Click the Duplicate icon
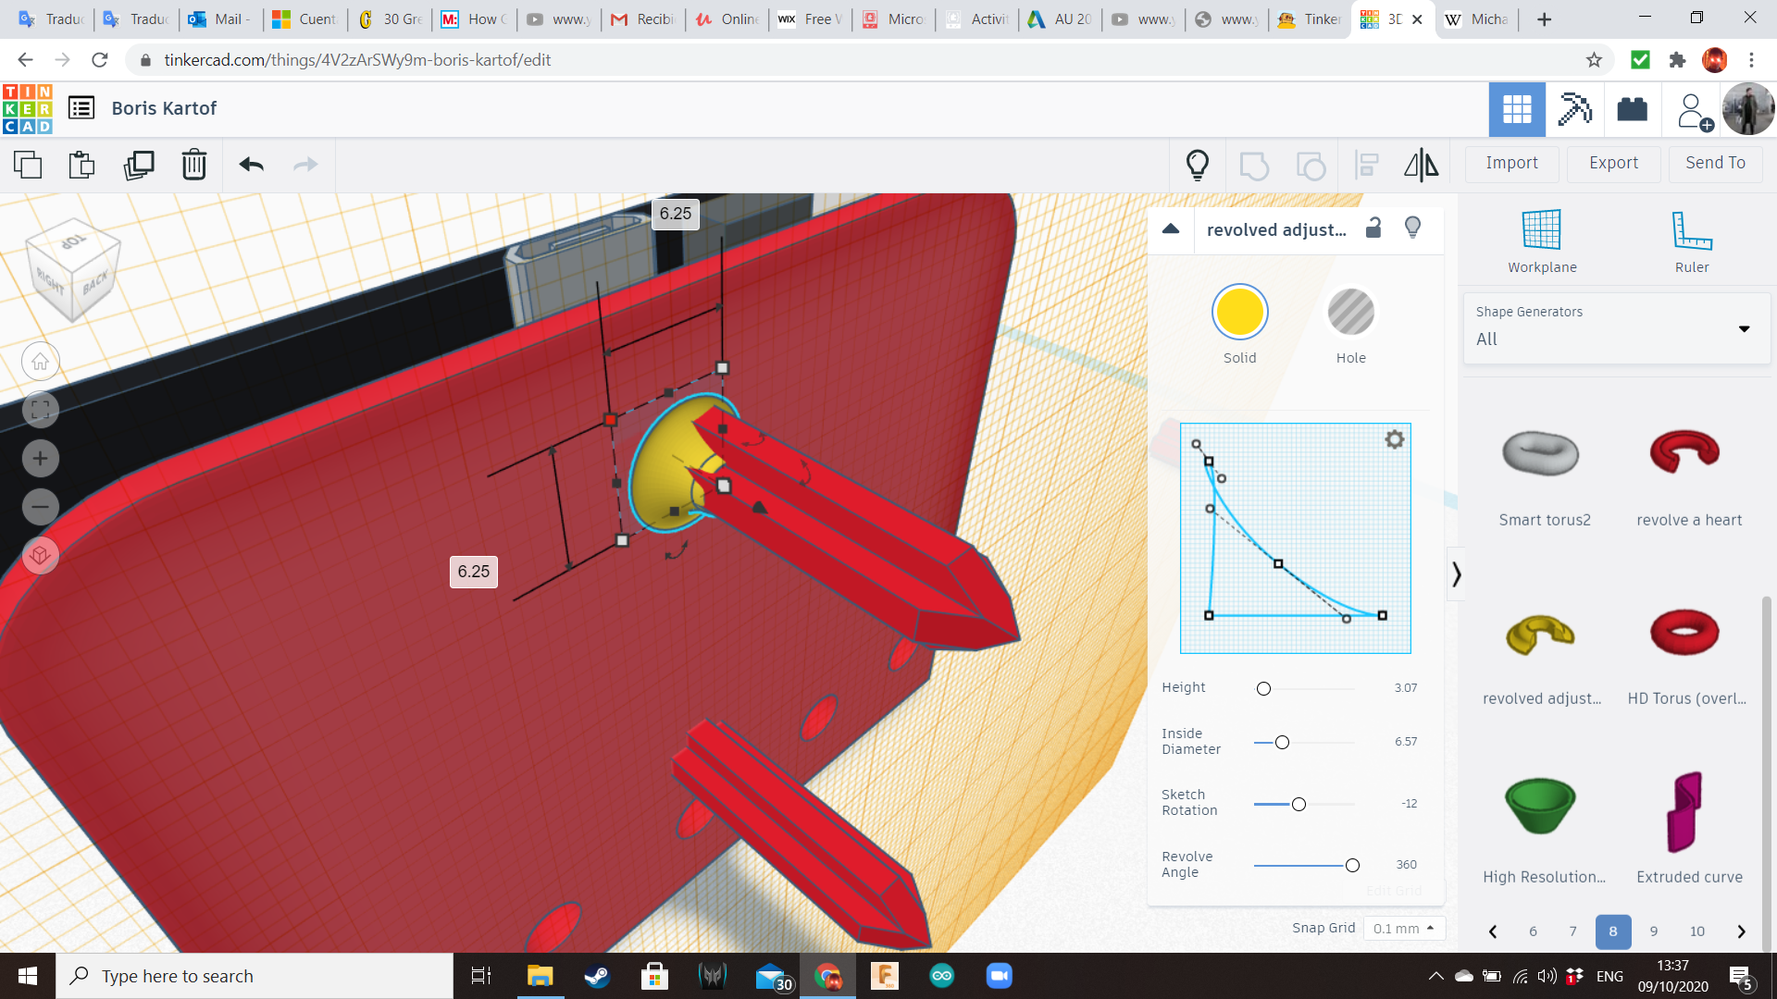This screenshot has width=1777, height=999. coord(139,165)
